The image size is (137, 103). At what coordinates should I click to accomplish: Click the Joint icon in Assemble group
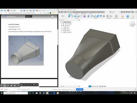point(111,16)
